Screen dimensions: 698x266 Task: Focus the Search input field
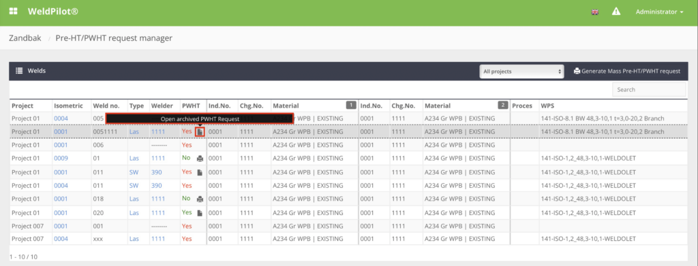click(x=649, y=89)
